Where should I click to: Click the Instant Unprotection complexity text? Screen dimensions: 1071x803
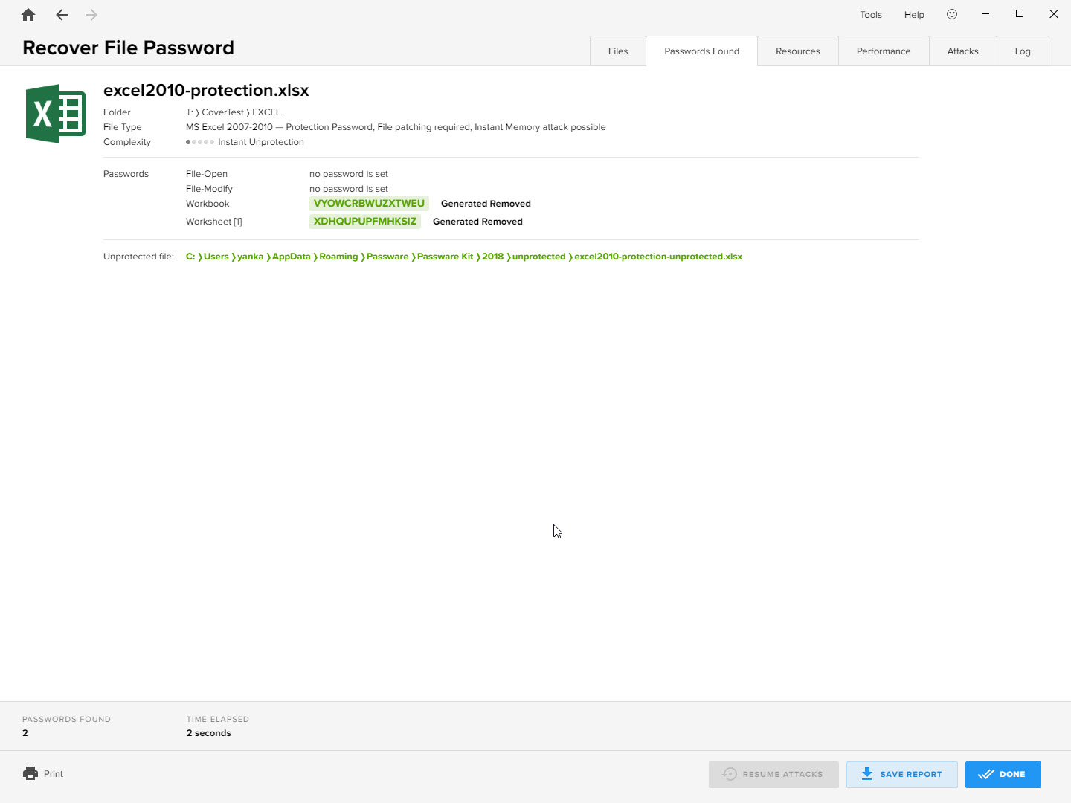point(261,142)
